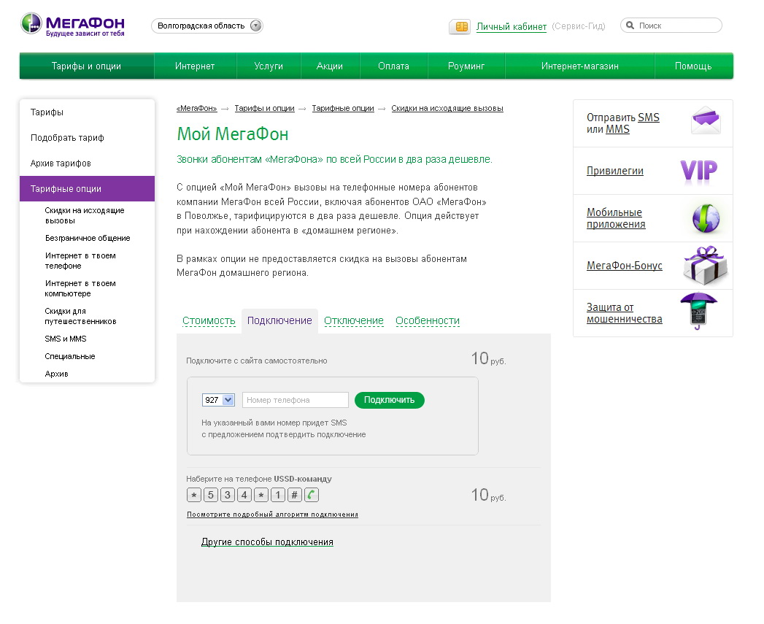
Task: Click the MegaFon logo in the header
Action: [72, 24]
